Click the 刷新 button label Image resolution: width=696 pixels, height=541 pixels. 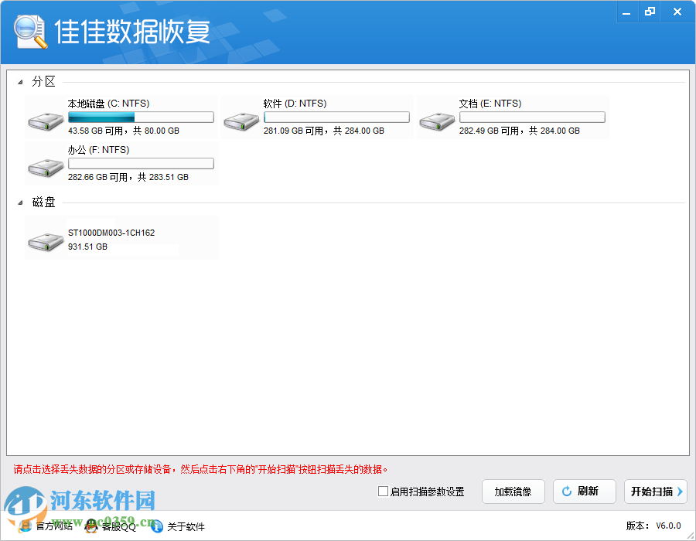pyautogui.click(x=588, y=492)
